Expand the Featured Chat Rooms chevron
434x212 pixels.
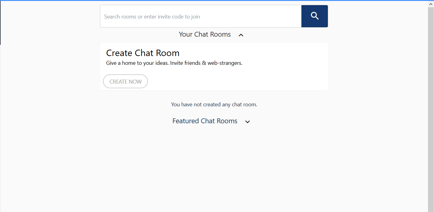tap(248, 122)
